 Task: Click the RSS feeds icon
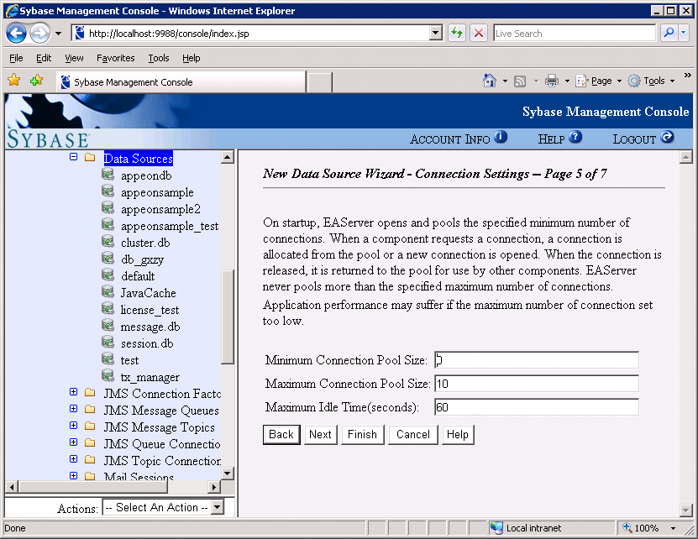pyautogui.click(x=520, y=81)
